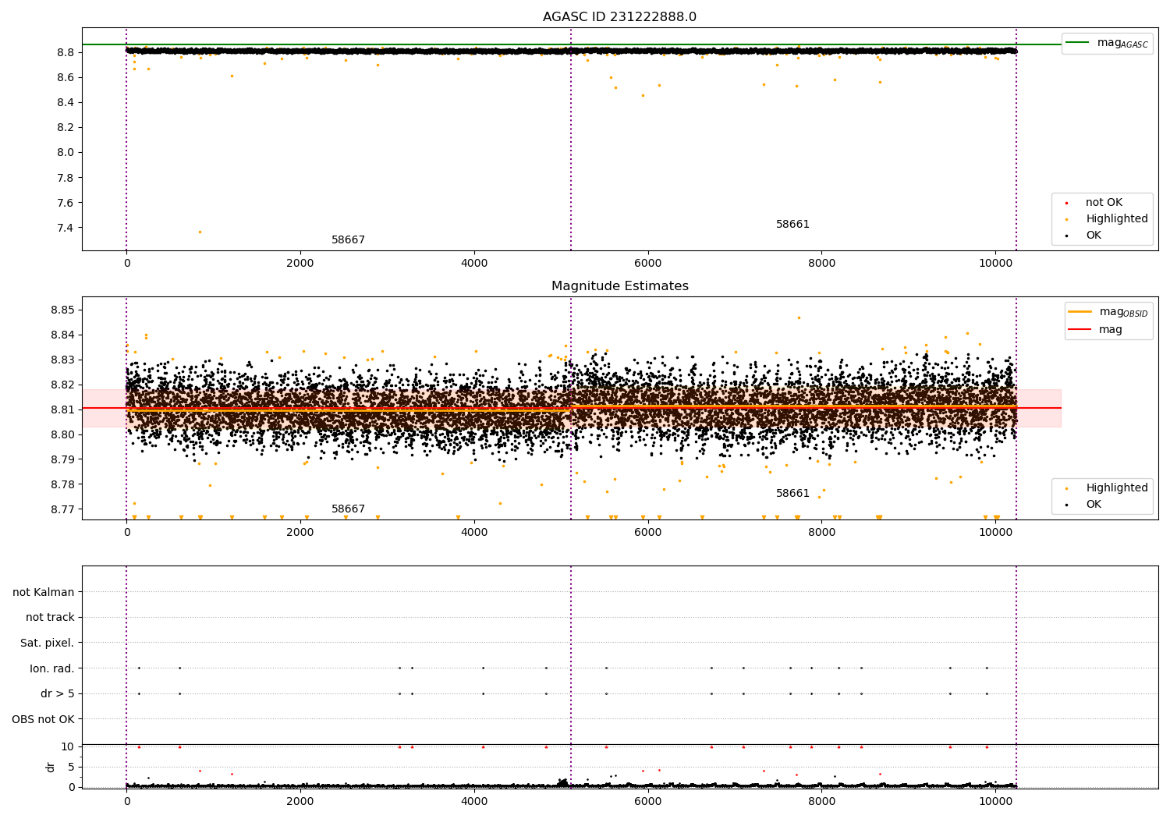The height and width of the screenshot is (819, 1170).
Task: Click the 6000 x-tick under Magnitude Estimates plot
Action: (647, 532)
